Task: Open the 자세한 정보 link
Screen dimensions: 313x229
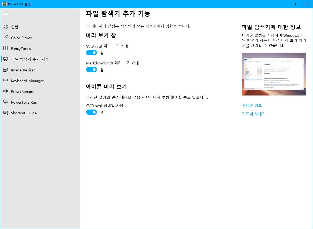Action: (x=252, y=105)
